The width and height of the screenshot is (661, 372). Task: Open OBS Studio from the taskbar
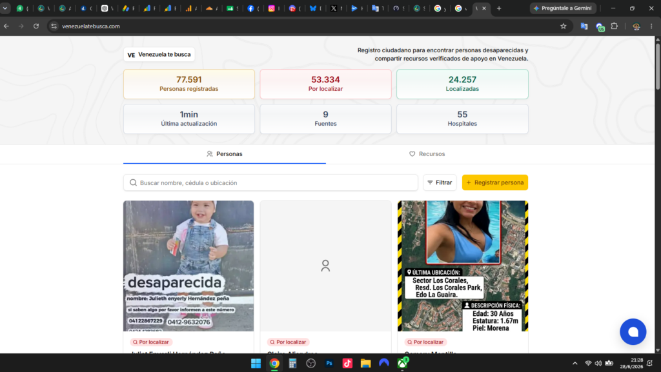coord(310,363)
